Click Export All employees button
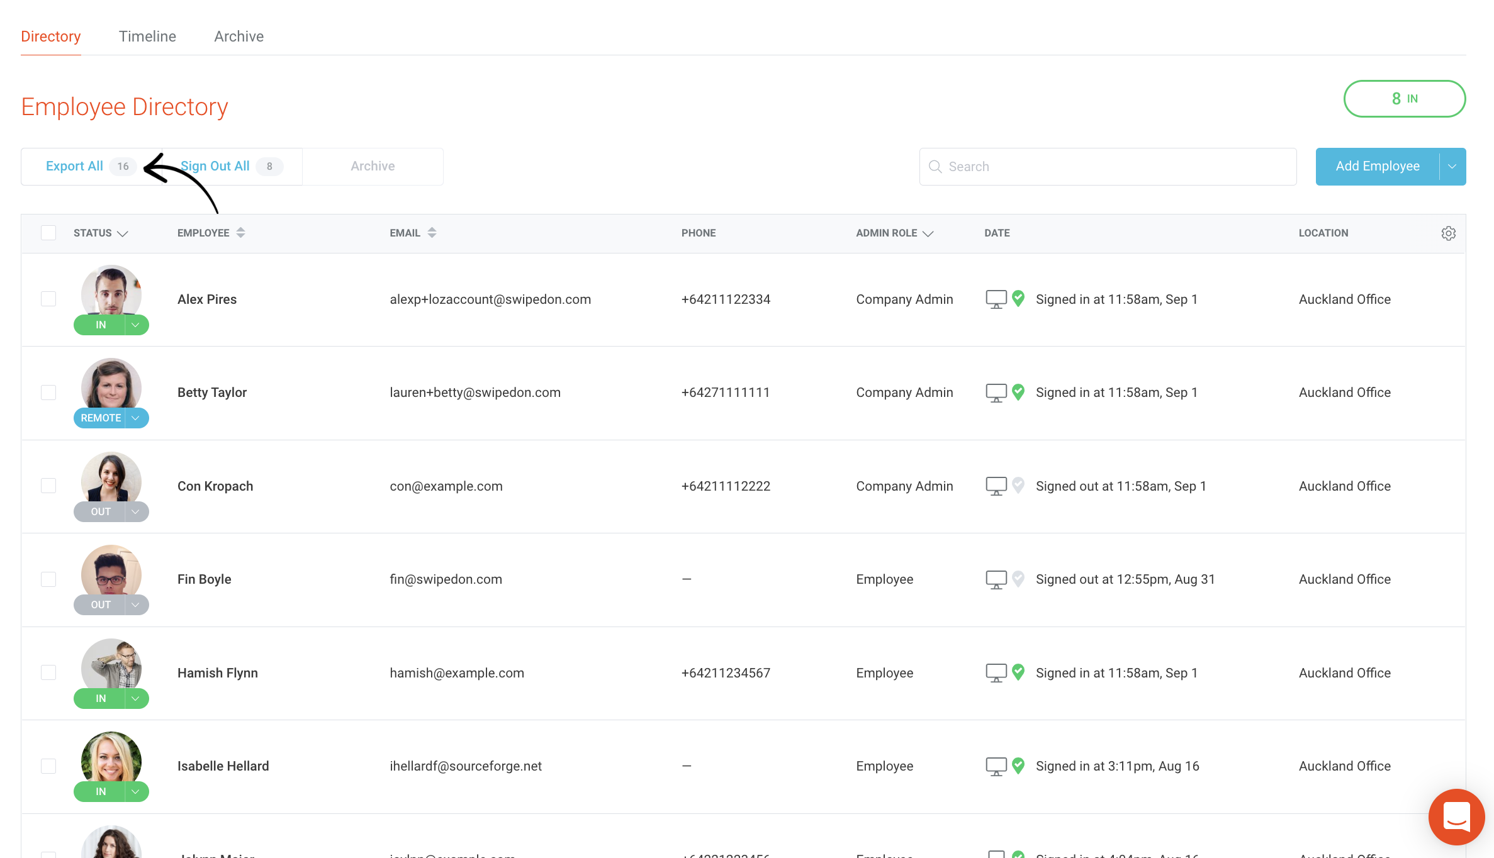The image size is (1494, 858). (91, 167)
